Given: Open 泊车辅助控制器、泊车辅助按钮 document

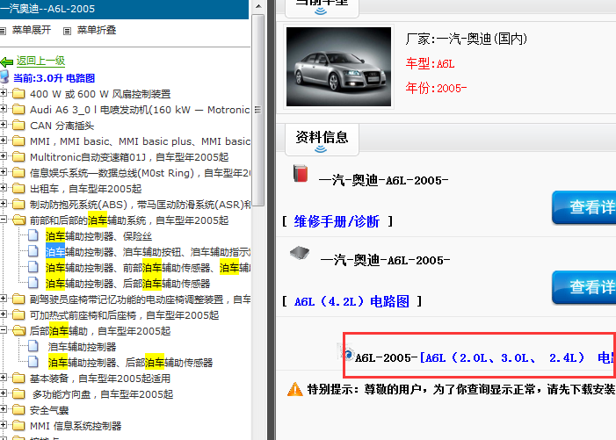Looking at the screenshot, I should pyautogui.click(x=148, y=251).
